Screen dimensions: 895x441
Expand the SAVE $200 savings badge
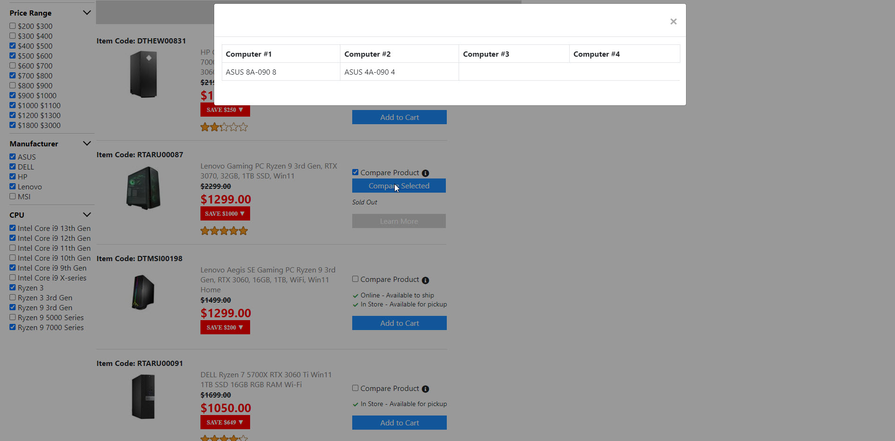pyautogui.click(x=225, y=328)
